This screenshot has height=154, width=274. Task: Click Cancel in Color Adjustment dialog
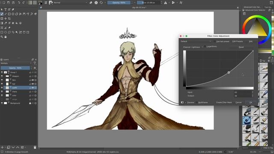click(238, 103)
